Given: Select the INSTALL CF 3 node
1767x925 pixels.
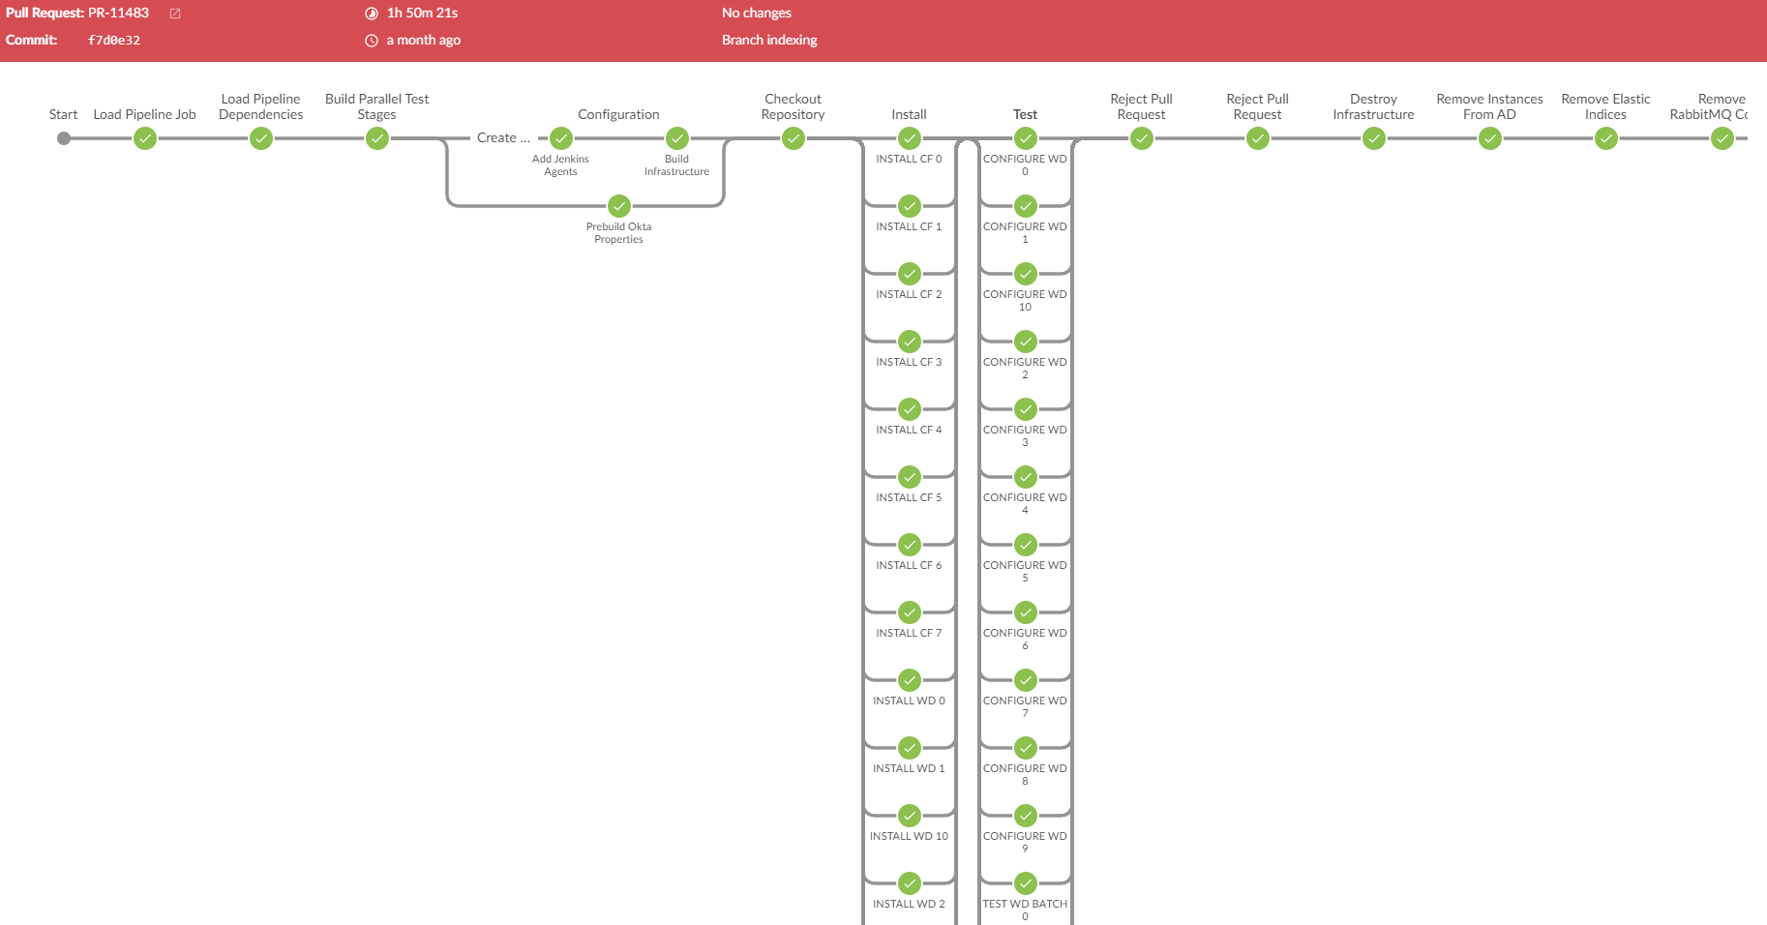Looking at the screenshot, I should tap(910, 342).
